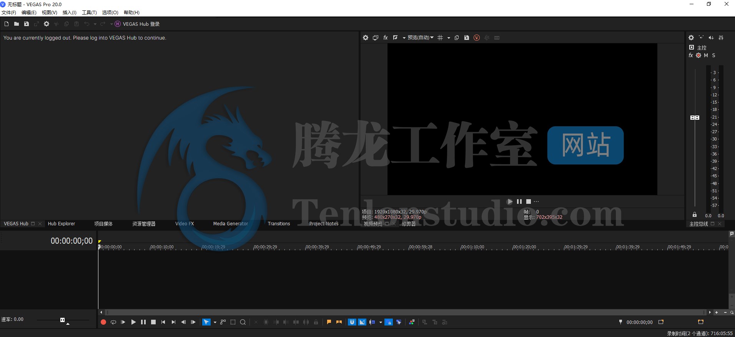The height and width of the screenshot is (337, 735).
Task: Copy snapshot to clipboard icon in preview
Action: click(x=457, y=38)
